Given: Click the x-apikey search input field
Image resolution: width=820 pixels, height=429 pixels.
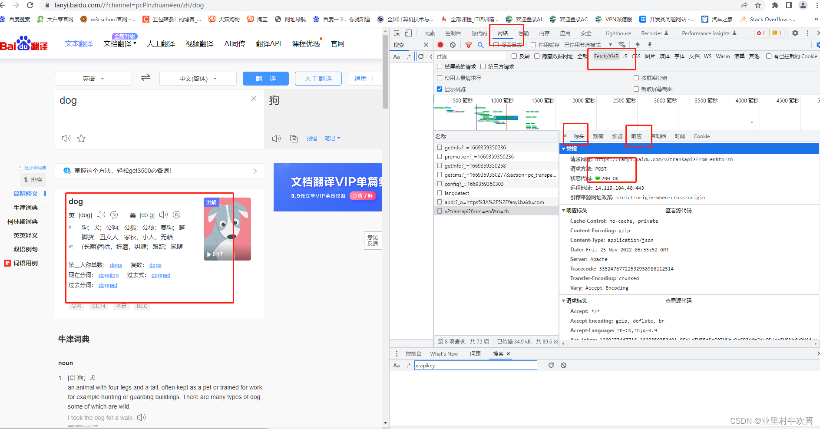Looking at the screenshot, I should click(x=476, y=365).
